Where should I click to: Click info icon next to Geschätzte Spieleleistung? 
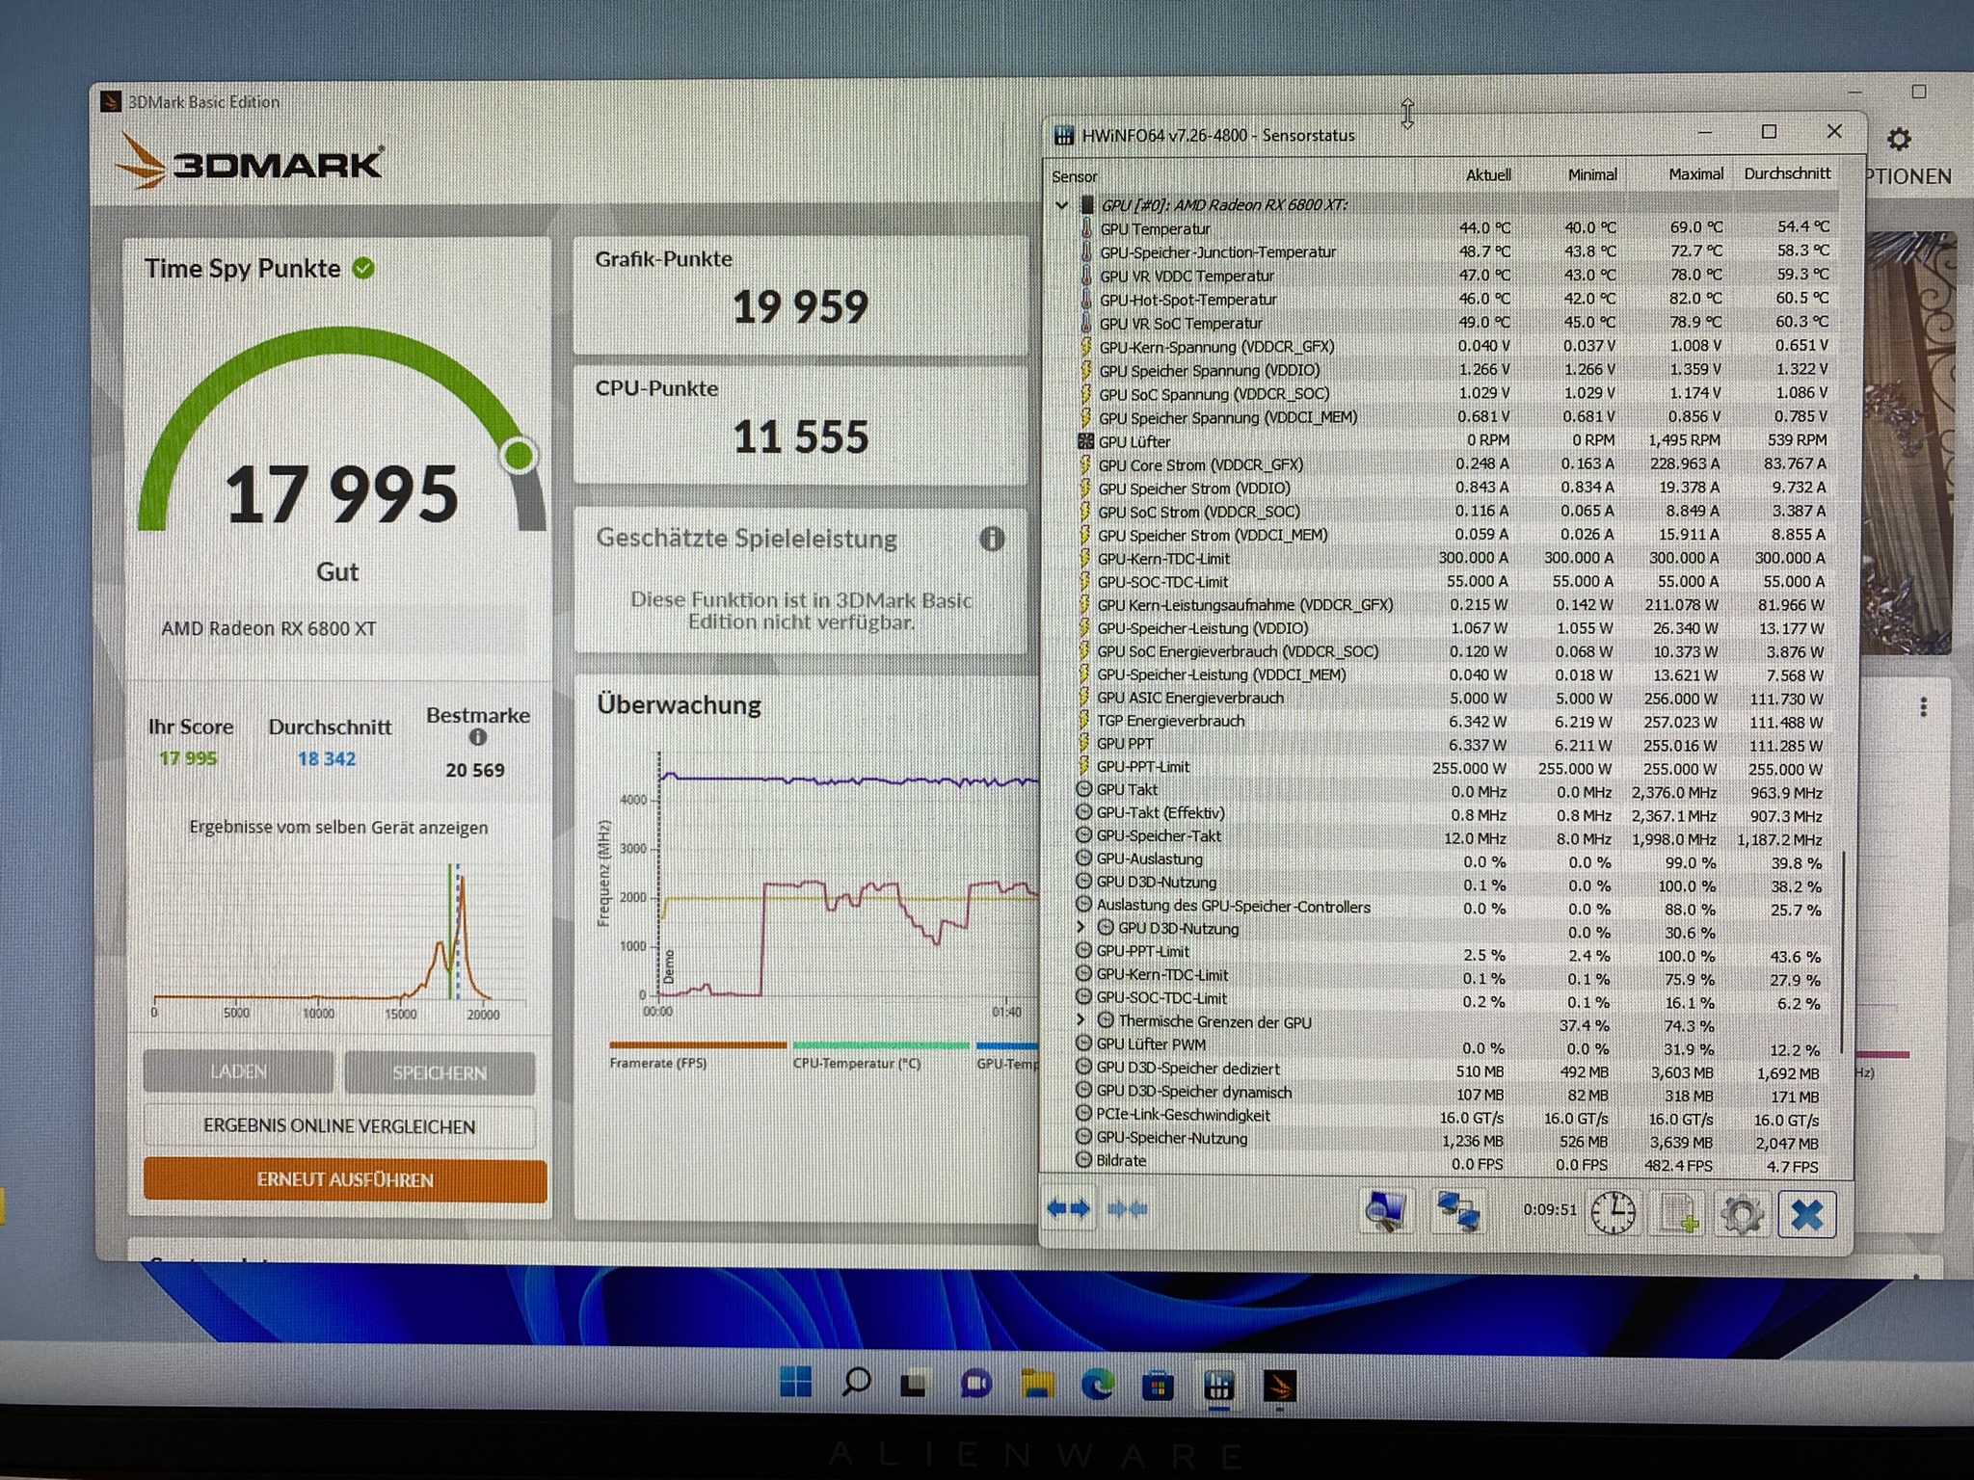992,539
